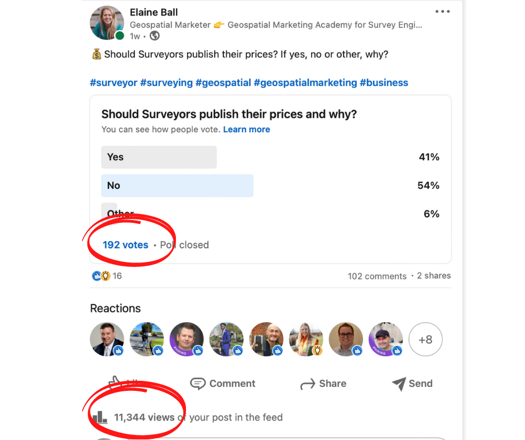Expand the +8 more reactions bubble
525x440 pixels.
[x=425, y=339]
